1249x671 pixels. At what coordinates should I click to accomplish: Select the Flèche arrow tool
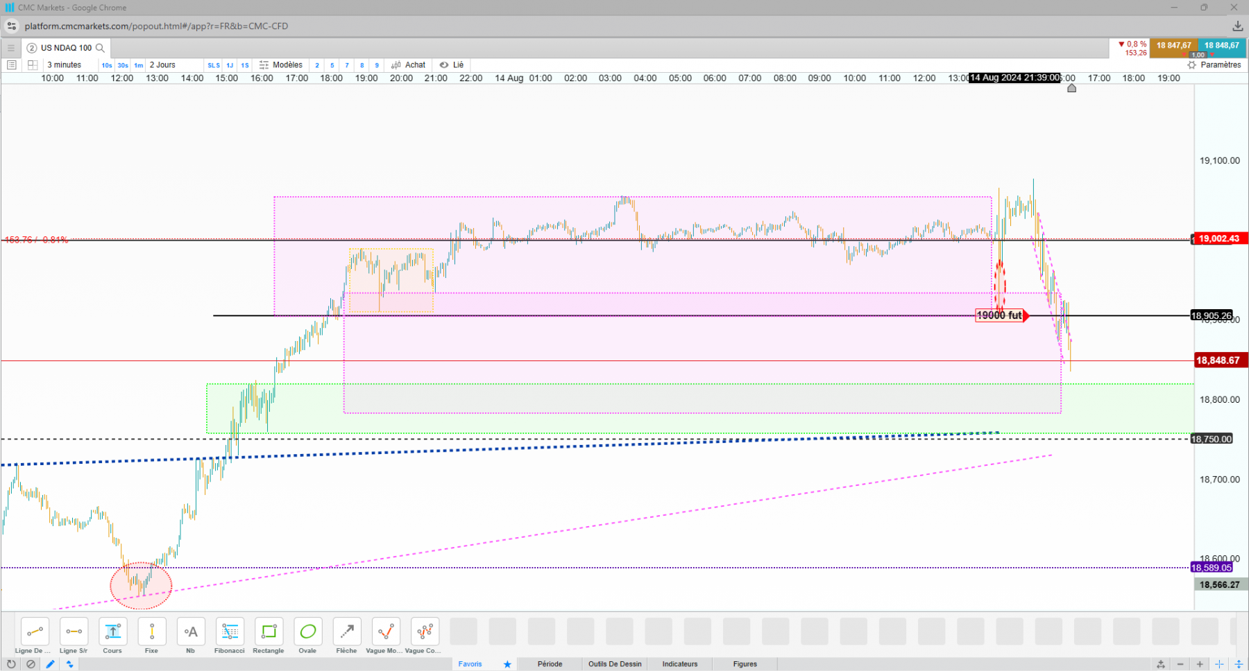[x=347, y=631]
